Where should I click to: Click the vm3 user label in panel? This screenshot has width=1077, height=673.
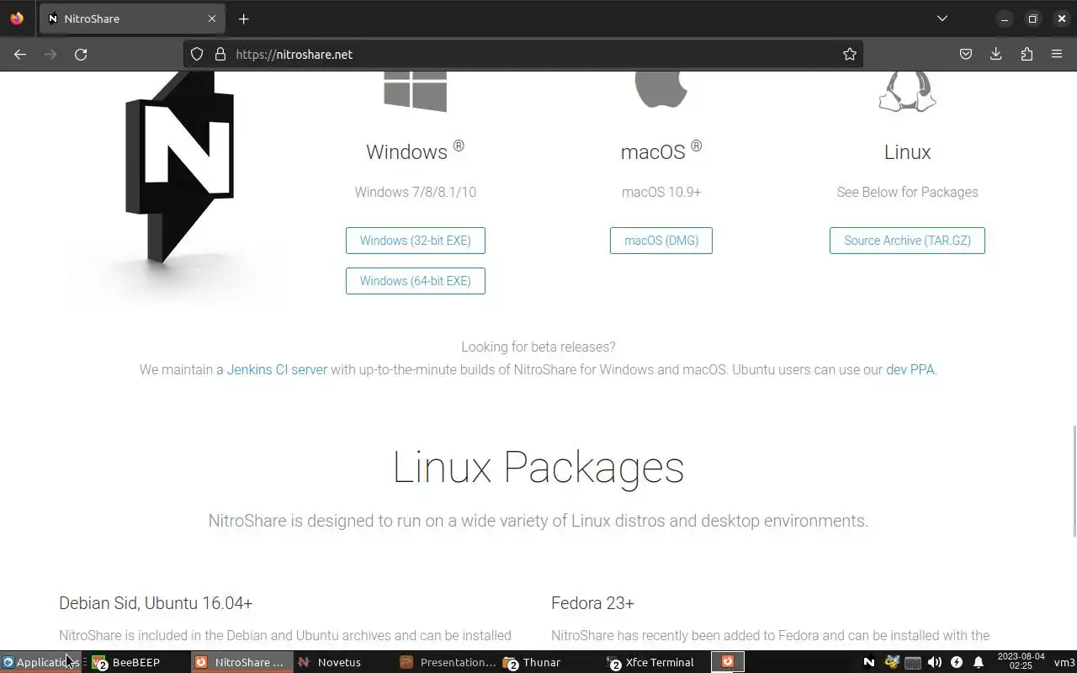point(1064,662)
